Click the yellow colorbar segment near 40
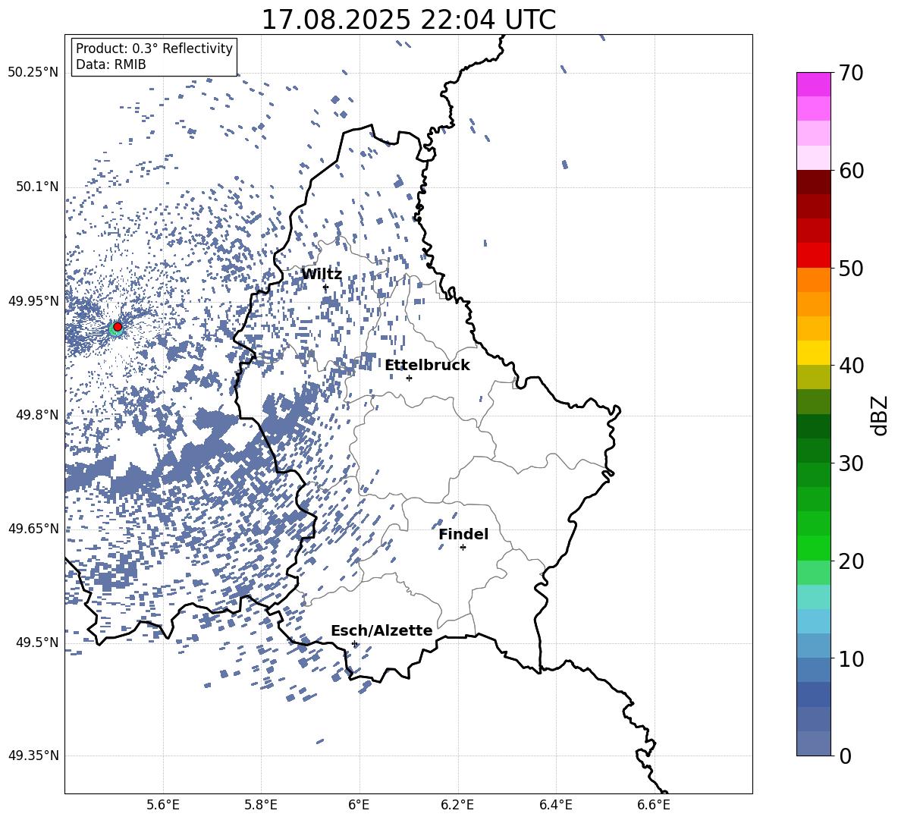Image resolution: width=898 pixels, height=820 pixels. click(x=814, y=353)
